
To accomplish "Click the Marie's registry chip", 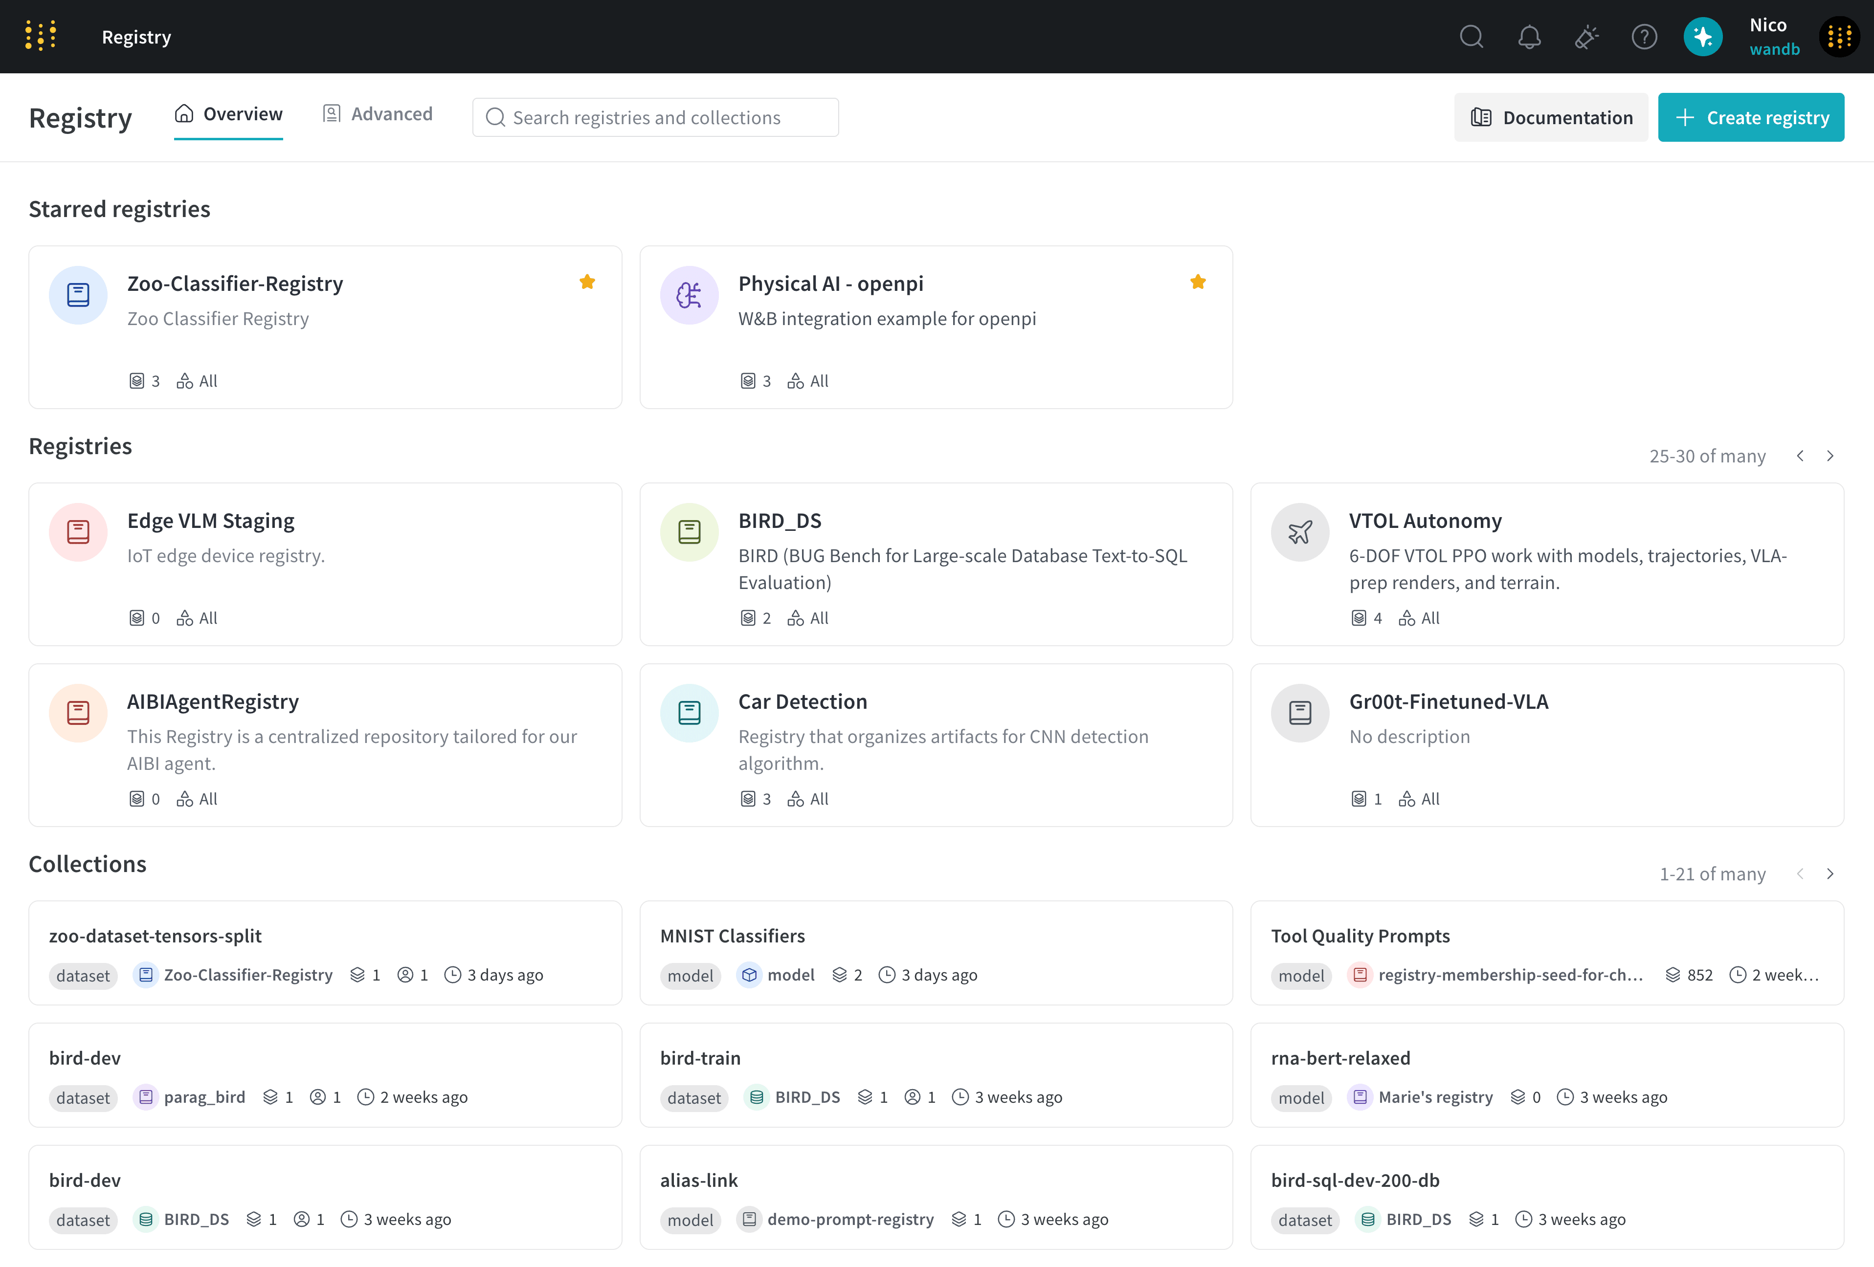I will 1421,1098.
